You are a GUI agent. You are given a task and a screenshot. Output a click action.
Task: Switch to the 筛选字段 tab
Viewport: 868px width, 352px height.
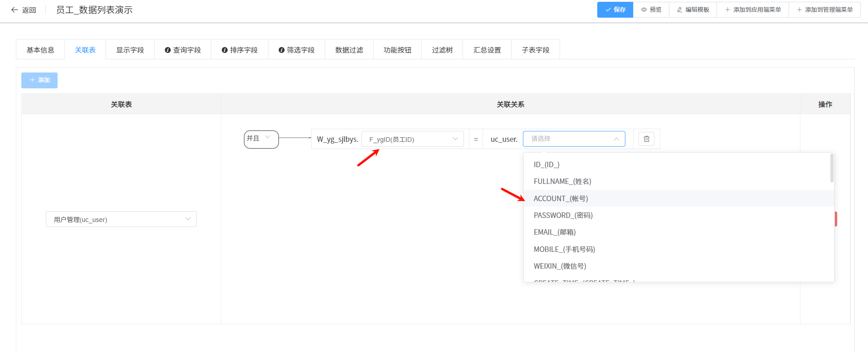297,49
